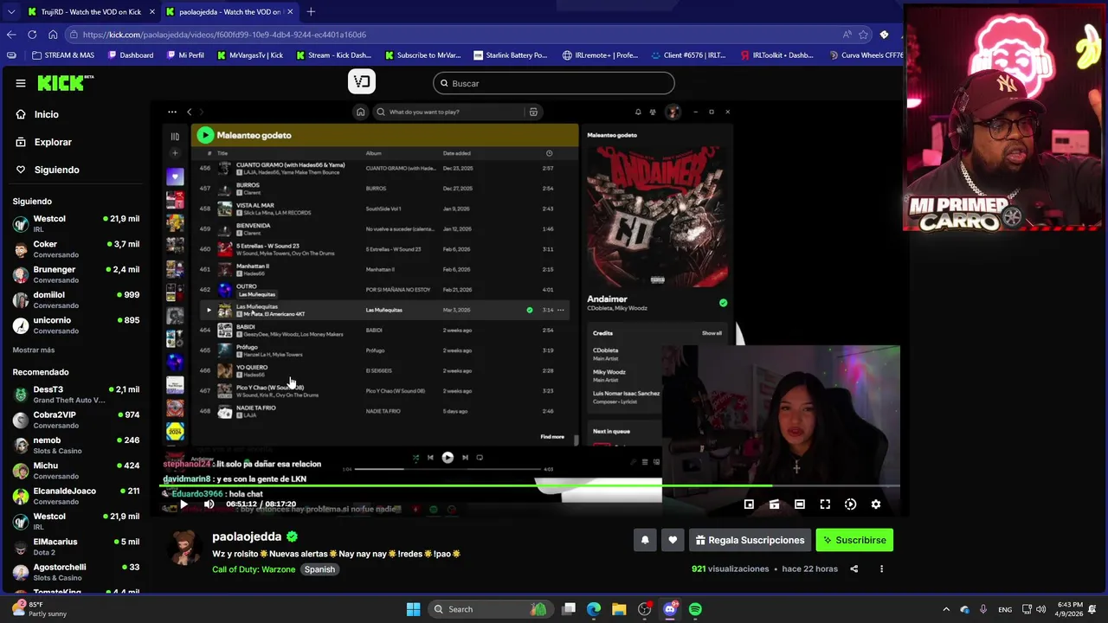This screenshot has height=623, width=1108.
Task: Play the VOD video
Action: [x=184, y=504]
